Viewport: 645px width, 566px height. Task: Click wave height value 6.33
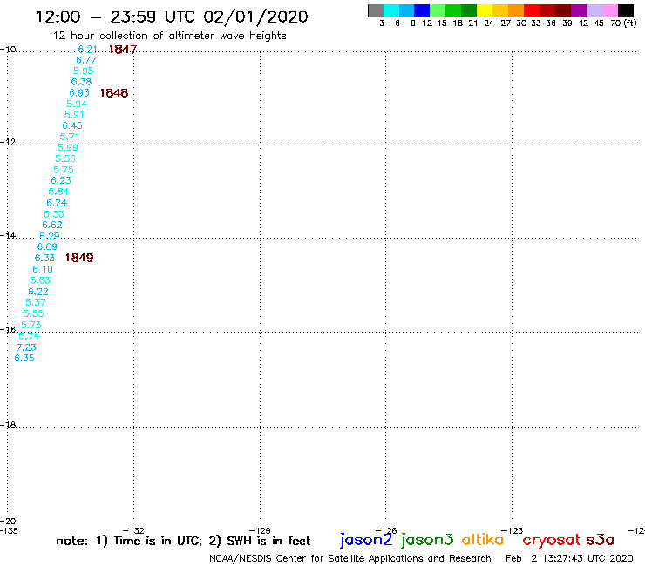click(44, 258)
